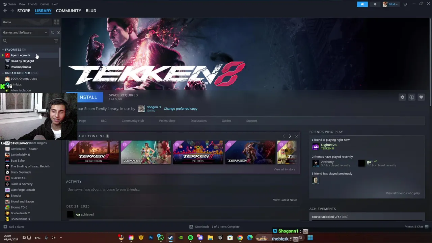Toggle show ready to play games icon
Image resolution: width=432 pixels, height=243 pixels.
click(x=58, y=32)
